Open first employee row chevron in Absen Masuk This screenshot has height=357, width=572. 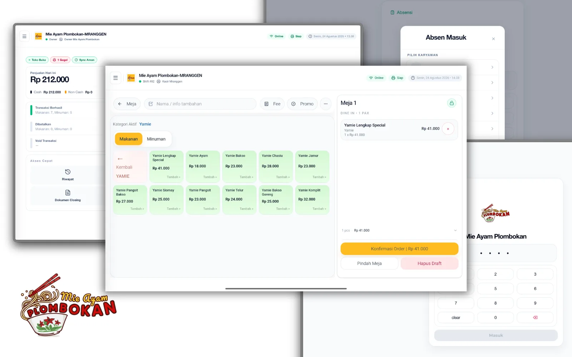pos(492,67)
